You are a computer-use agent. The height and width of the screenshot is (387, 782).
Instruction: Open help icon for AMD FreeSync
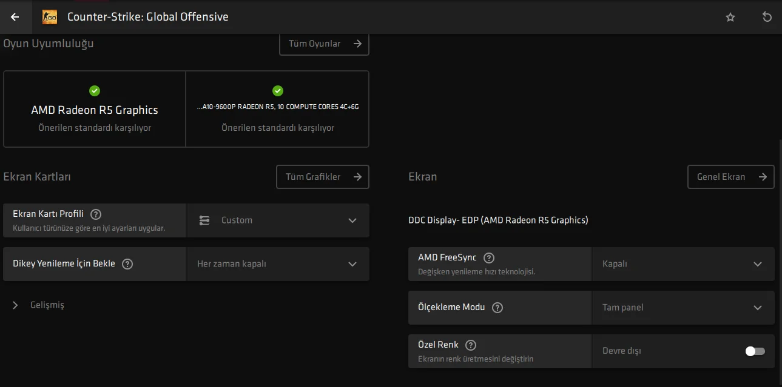click(x=489, y=257)
